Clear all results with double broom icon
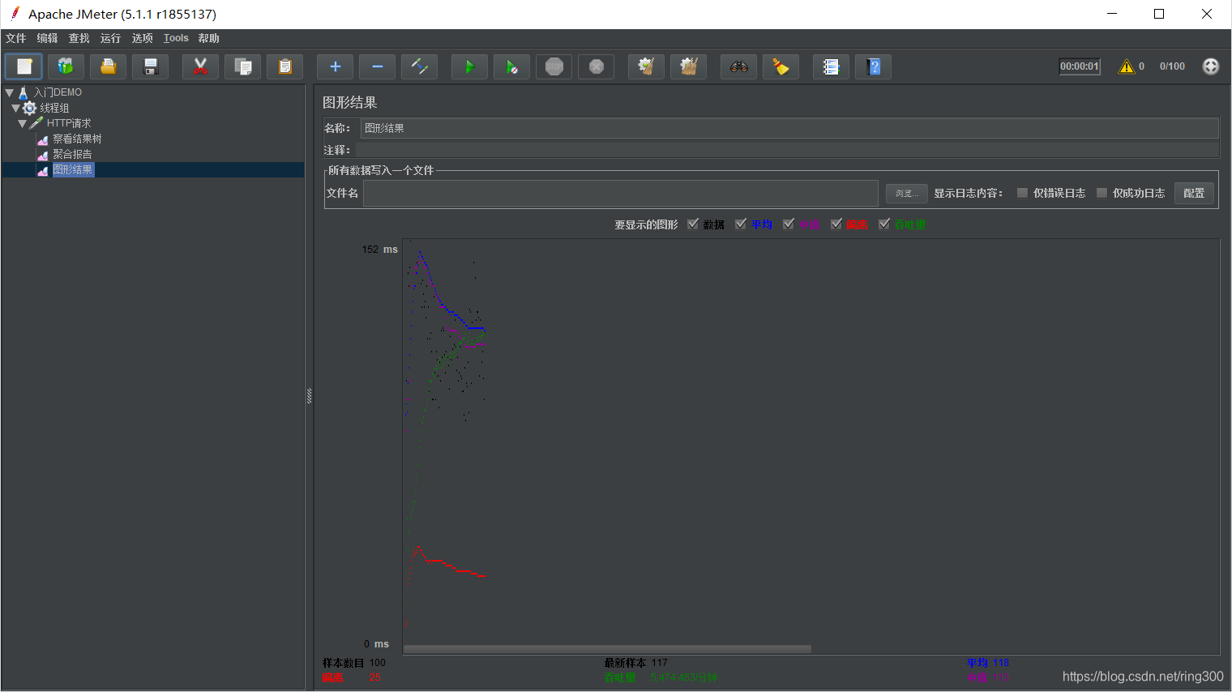 [688, 66]
